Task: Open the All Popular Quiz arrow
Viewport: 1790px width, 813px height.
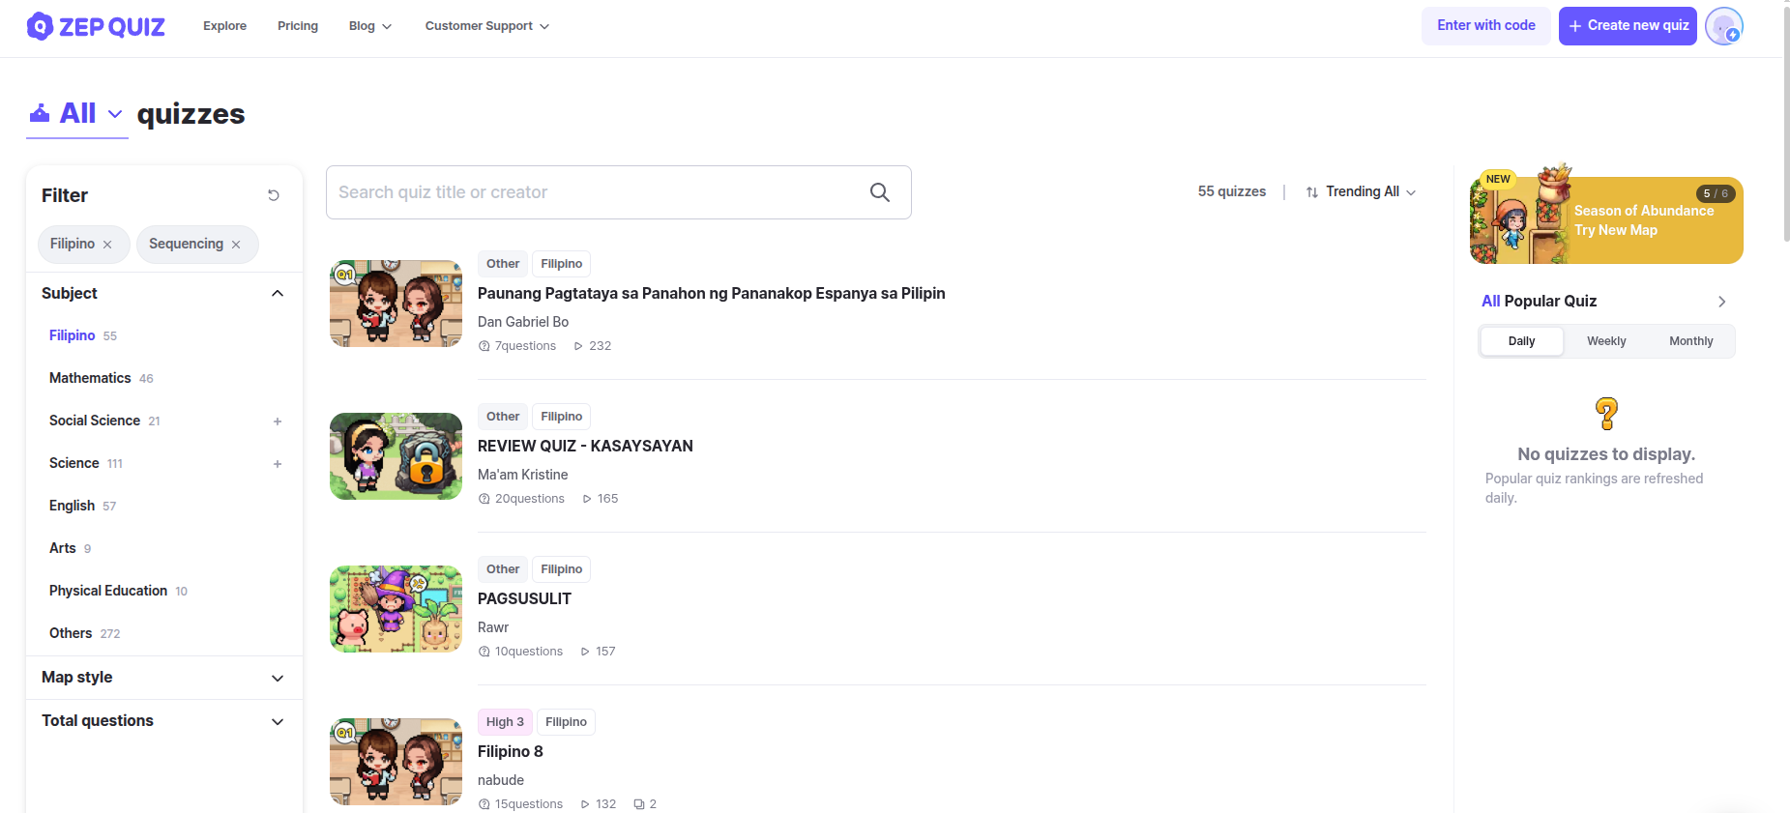Action: click(x=1721, y=302)
